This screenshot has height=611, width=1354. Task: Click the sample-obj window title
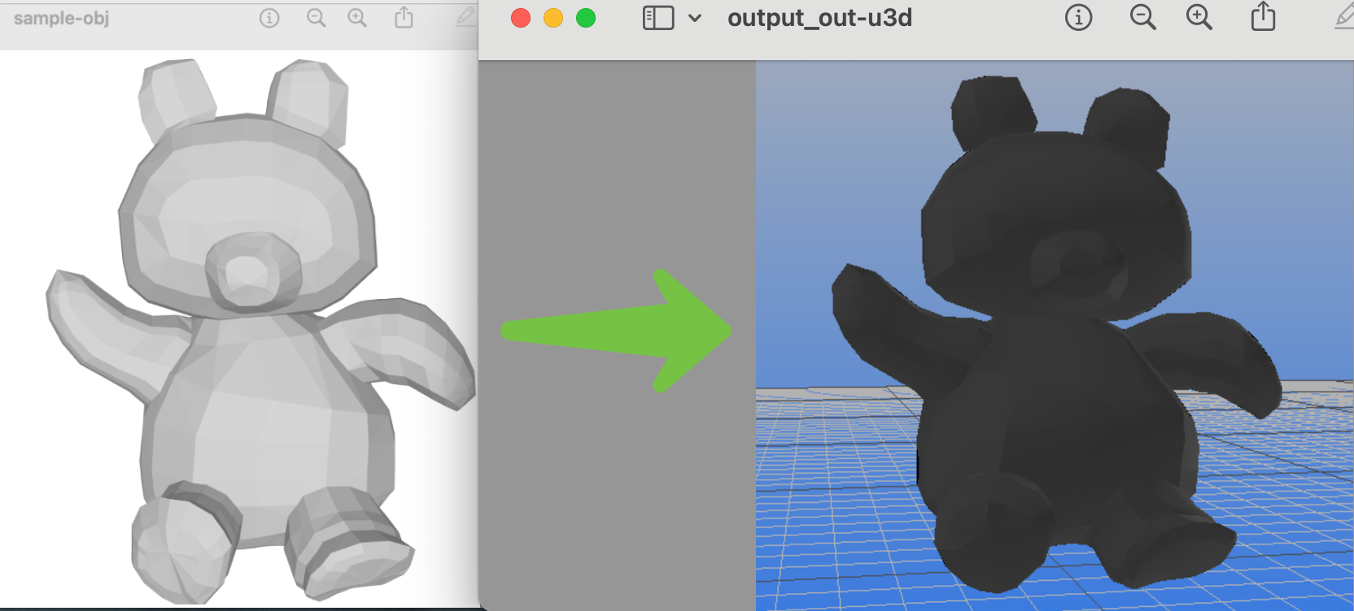(61, 18)
